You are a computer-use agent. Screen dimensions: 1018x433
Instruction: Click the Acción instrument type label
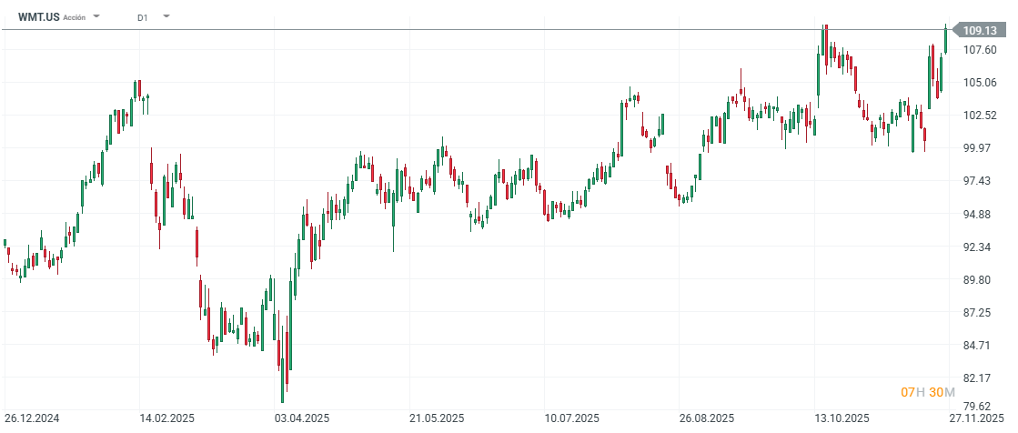[x=75, y=17]
